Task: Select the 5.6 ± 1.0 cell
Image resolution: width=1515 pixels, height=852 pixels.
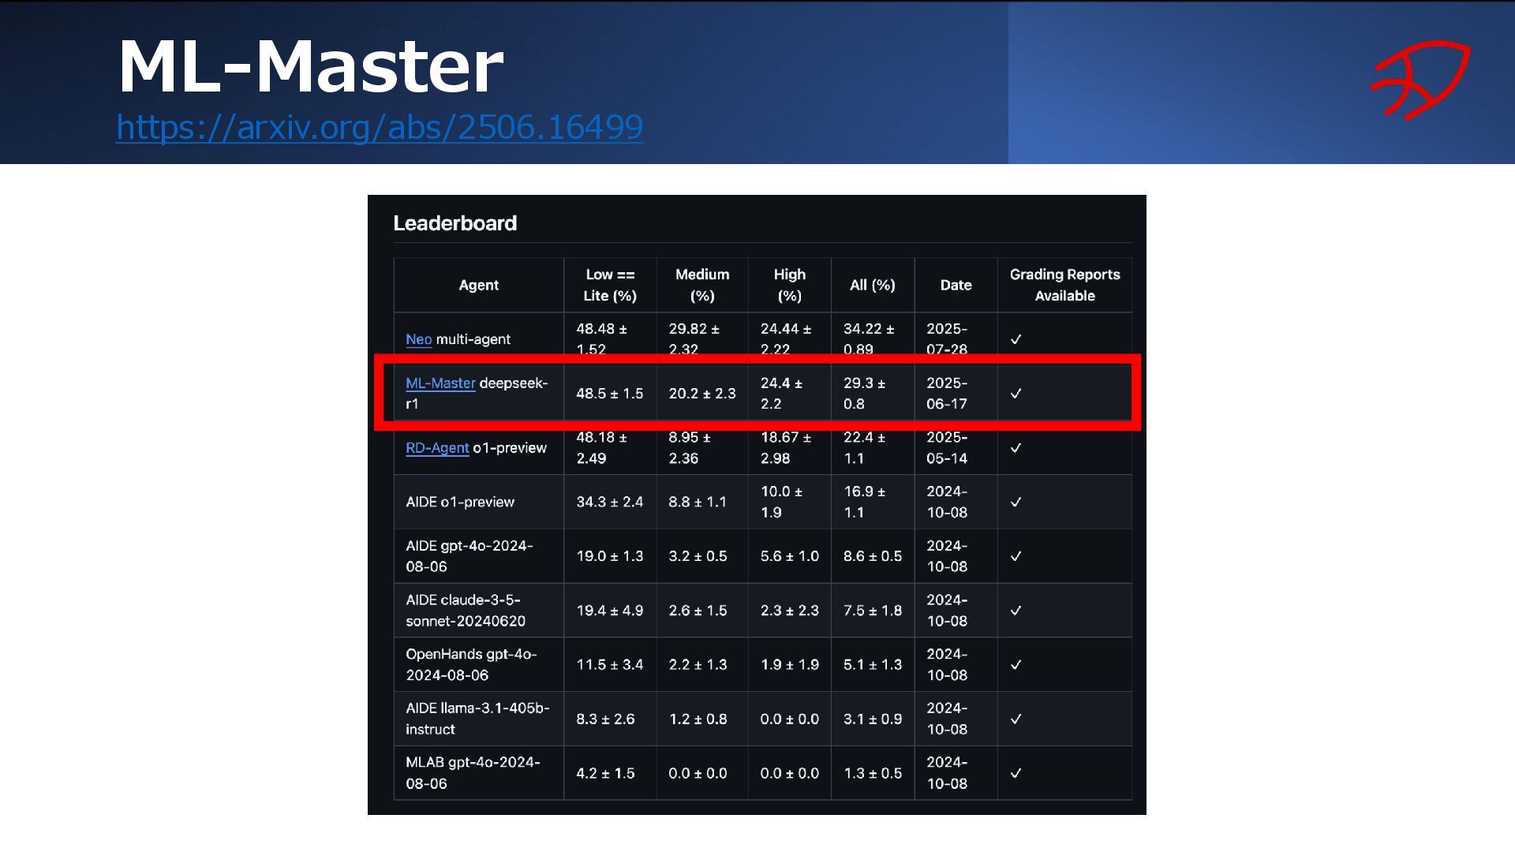Action: [x=790, y=556]
